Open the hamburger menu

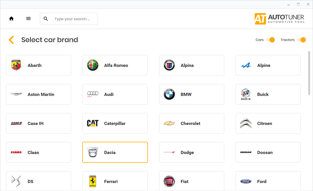pyautogui.click(x=28, y=19)
